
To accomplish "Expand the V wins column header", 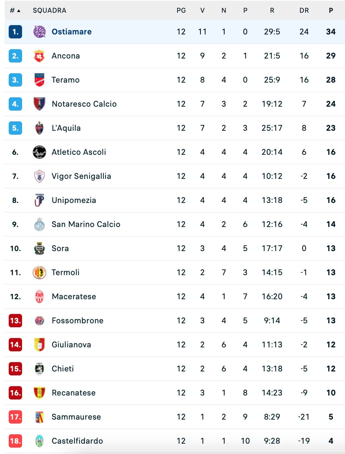I will coord(202,10).
